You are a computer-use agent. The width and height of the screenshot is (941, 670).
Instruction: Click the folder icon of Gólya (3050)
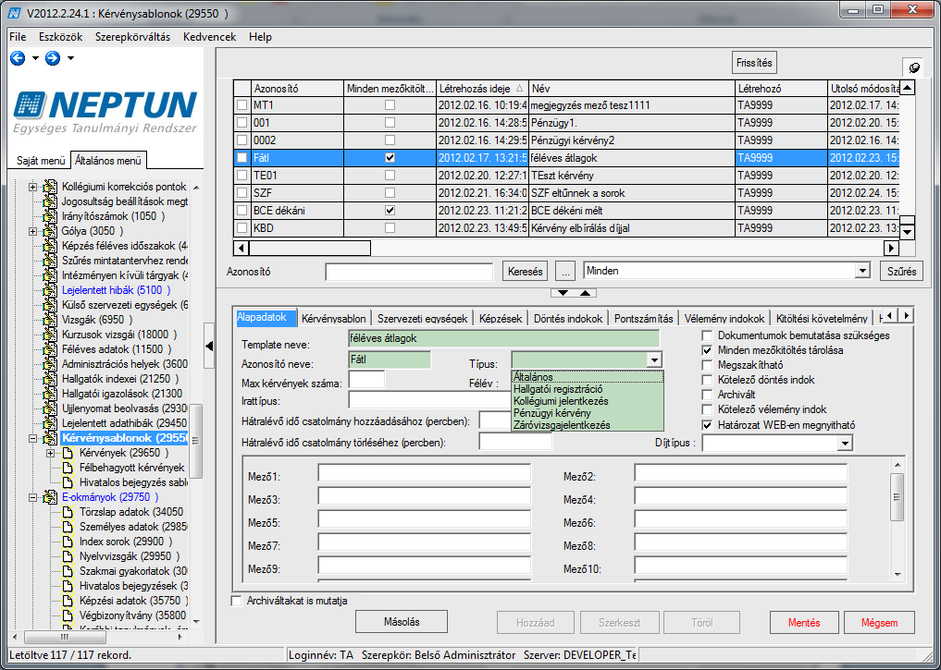tap(50, 231)
